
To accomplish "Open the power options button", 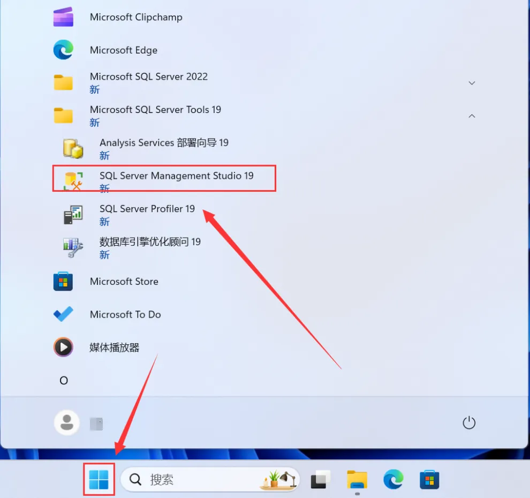I will [469, 422].
